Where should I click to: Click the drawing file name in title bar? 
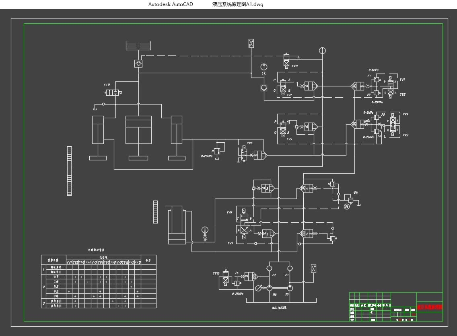pos(238,4)
